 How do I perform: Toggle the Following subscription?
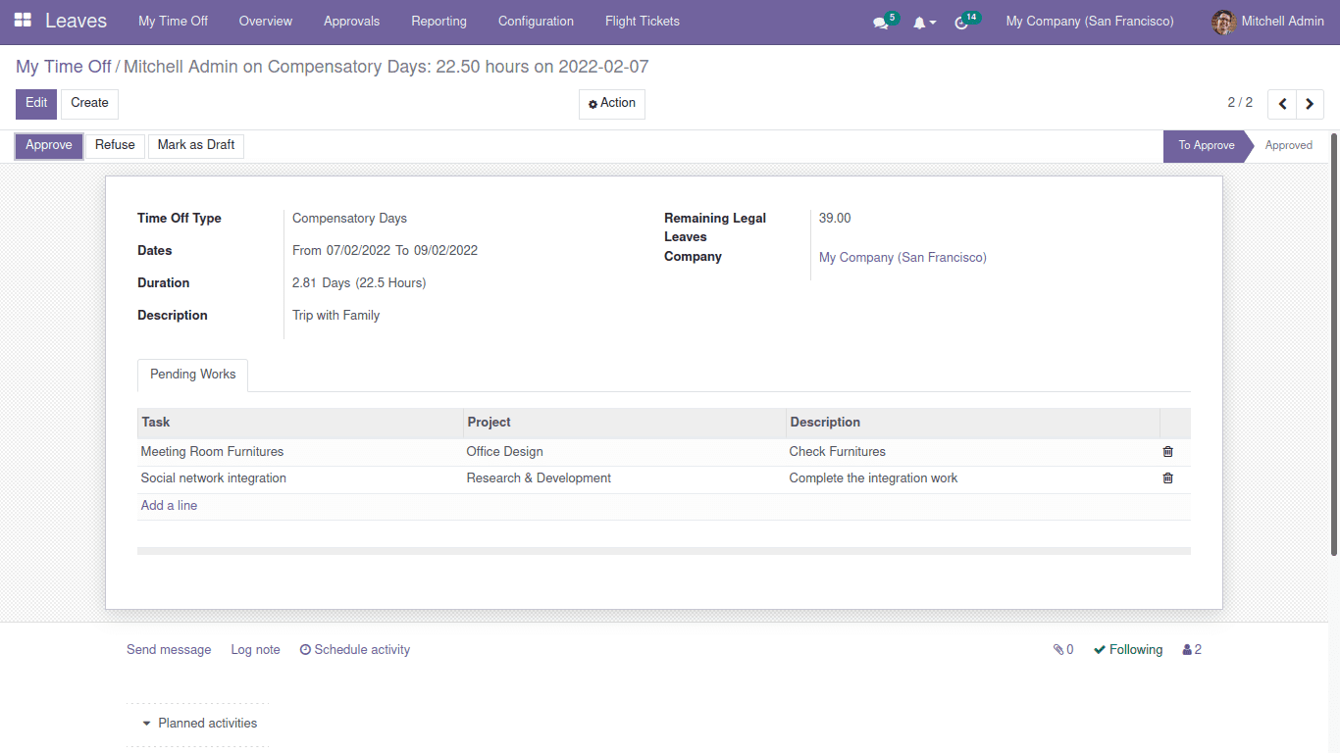pyautogui.click(x=1127, y=649)
